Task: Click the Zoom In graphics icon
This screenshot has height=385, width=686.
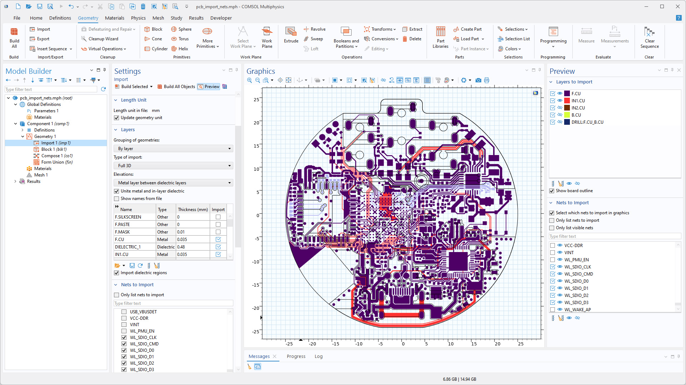Action: (249, 80)
